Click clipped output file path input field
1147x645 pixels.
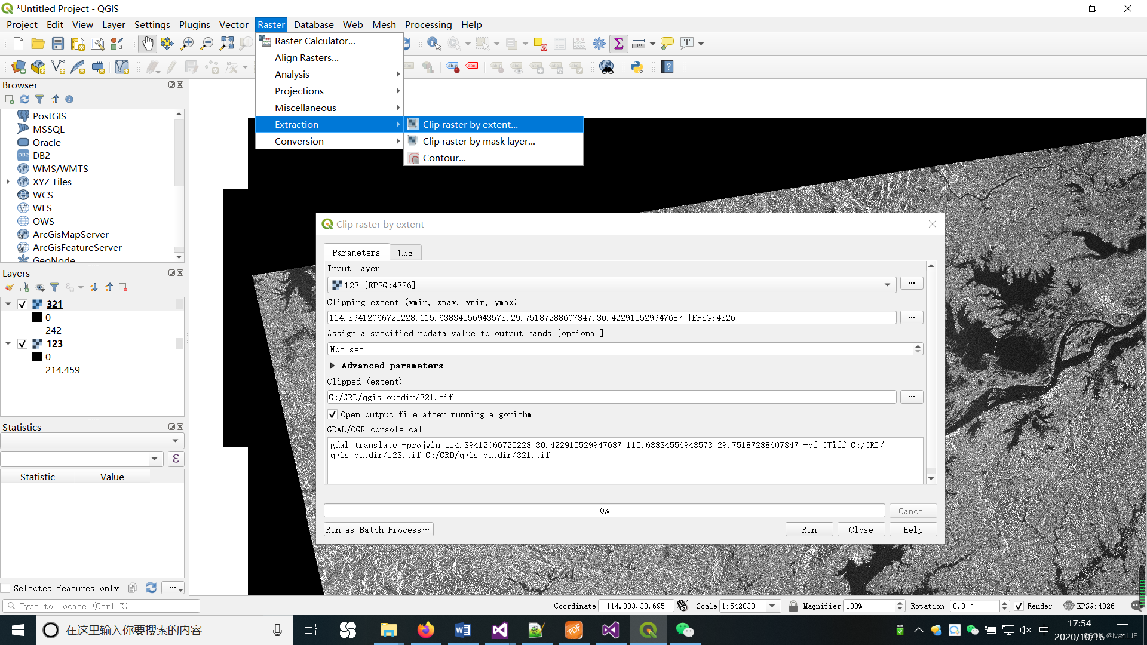(611, 397)
